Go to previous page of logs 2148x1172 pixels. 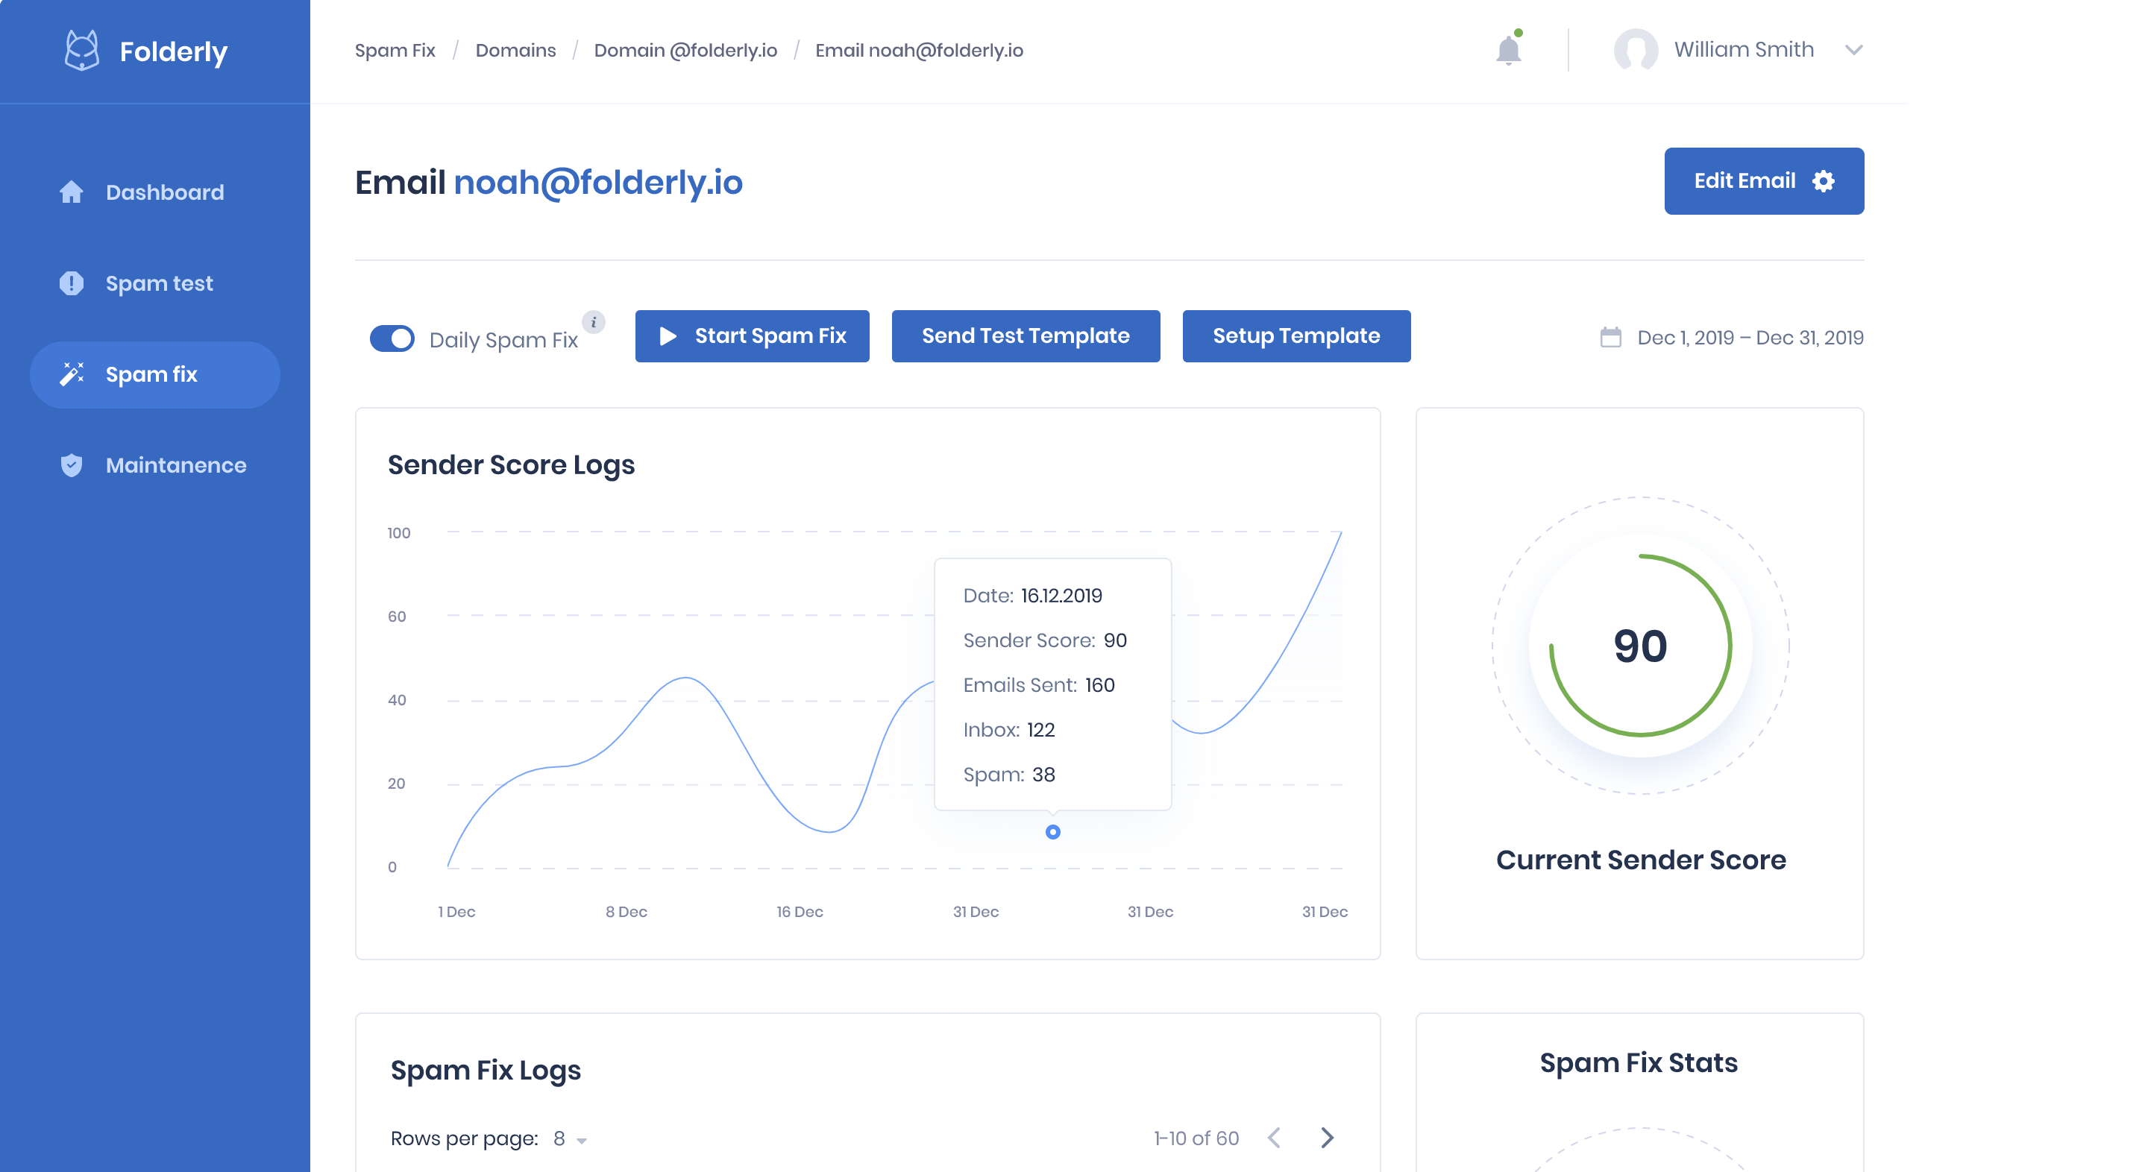[x=1274, y=1138]
